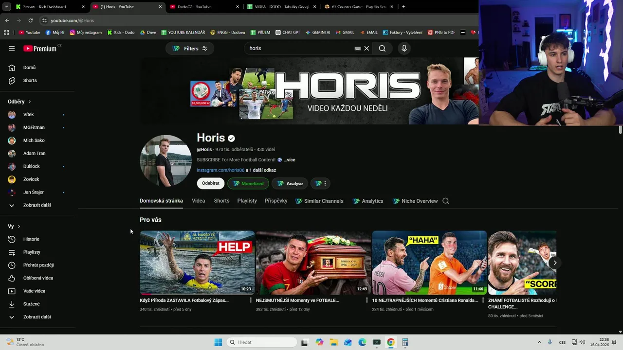Reload the page in Chrome
This screenshot has width=623, height=350.
coord(30,20)
